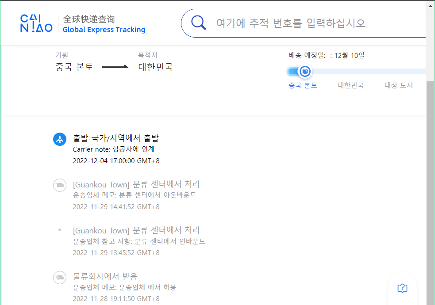Click the Carrier note 항공사에 인계 text

pyautogui.click(x=113, y=149)
